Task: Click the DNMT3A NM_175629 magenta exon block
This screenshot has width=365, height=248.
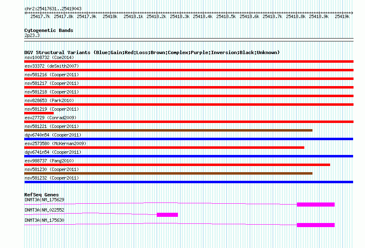Action: point(316,205)
